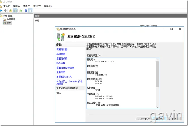Click the 确认 step label

[x=59, y=93]
